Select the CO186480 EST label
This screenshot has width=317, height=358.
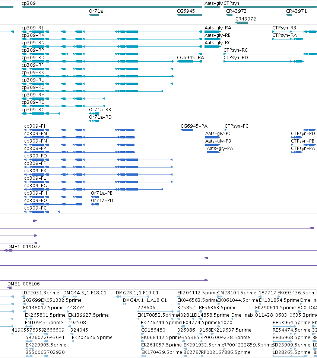(x=153, y=330)
